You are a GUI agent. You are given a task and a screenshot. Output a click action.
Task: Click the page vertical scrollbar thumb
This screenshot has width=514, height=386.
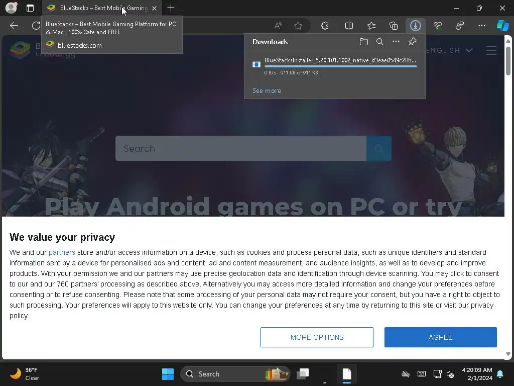[508, 61]
